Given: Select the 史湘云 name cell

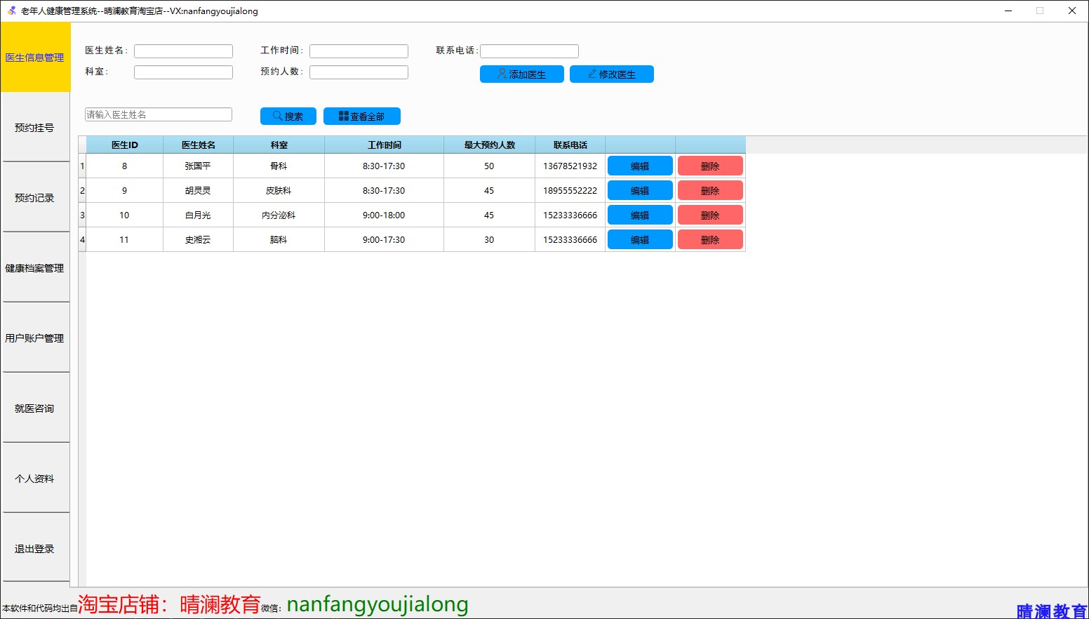Looking at the screenshot, I should point(199,240).
